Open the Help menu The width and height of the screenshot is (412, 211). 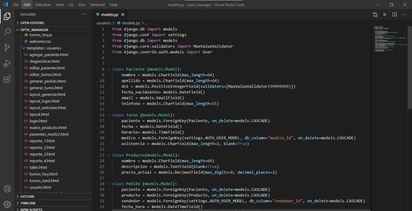[x=113, y=5]
